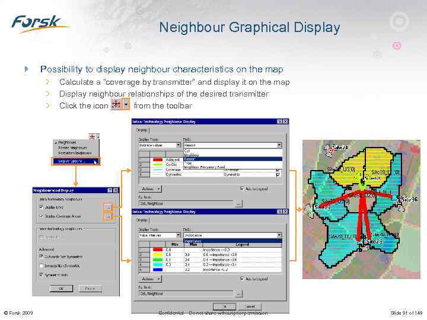Toggle 'Outwards Non Symmetric' checkbox
The image size is (427, 320).
41,257
